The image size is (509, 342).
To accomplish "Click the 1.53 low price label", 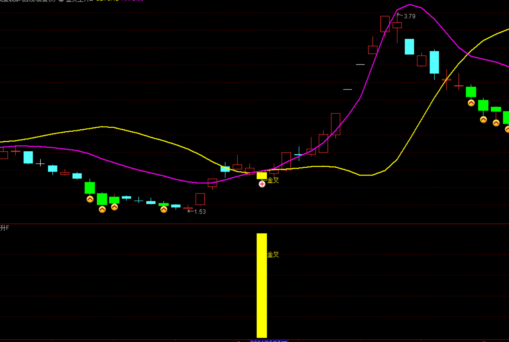I will (200, 211).
